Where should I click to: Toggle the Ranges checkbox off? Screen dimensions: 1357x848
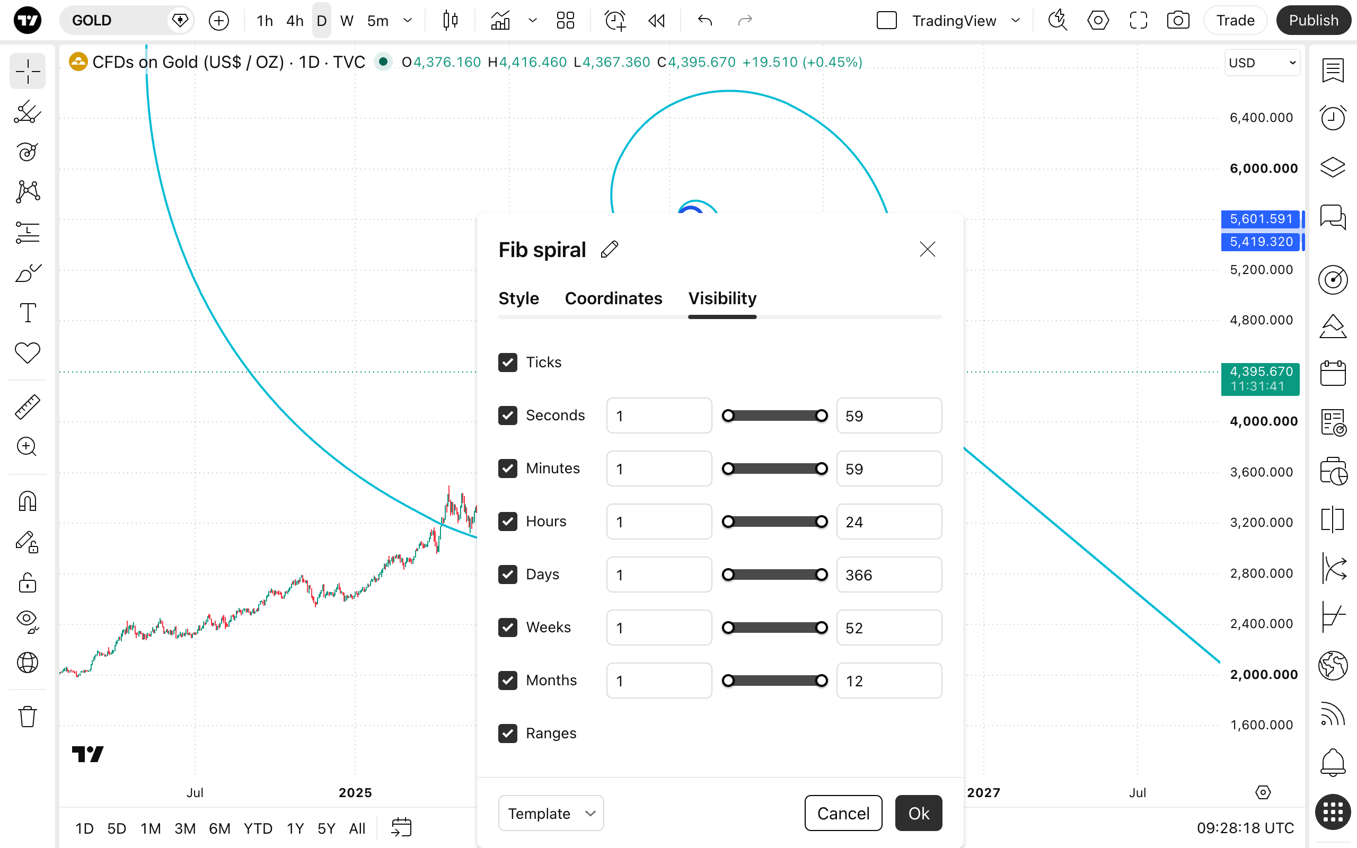tap(507, 734)
